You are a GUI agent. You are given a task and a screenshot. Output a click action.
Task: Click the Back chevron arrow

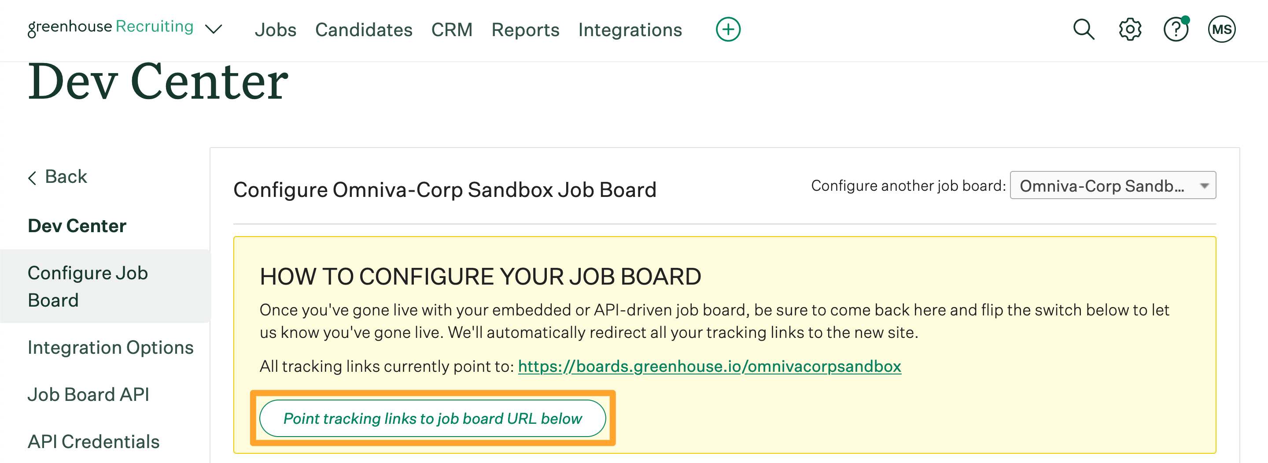(33, 178)
